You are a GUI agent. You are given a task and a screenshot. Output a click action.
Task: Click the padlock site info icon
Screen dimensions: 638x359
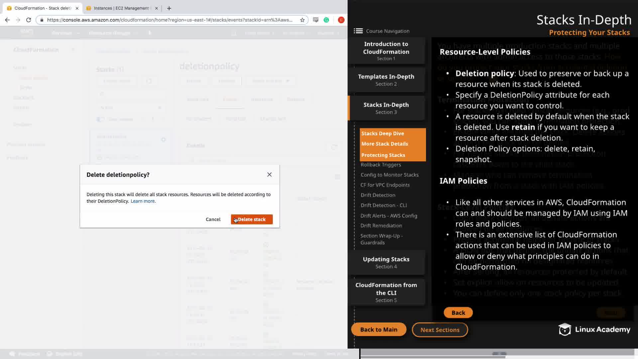point(42,20)
